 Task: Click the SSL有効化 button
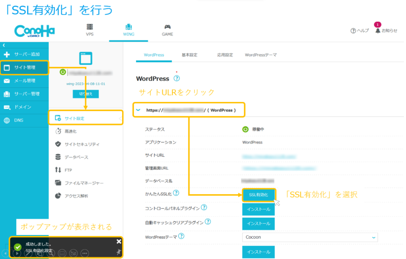[x=259, y=195]
